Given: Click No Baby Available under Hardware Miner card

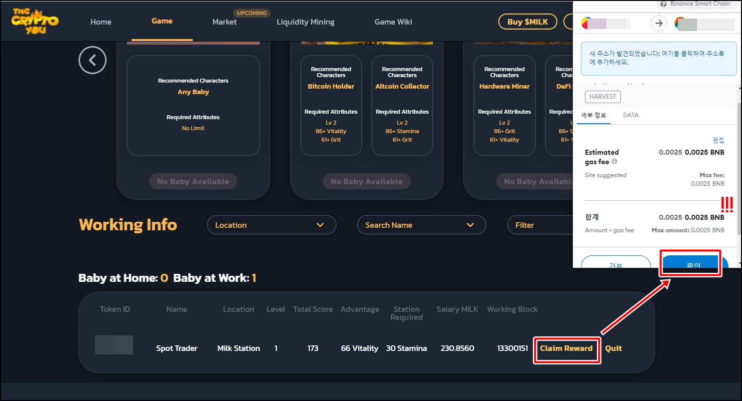Looking at the screenshot, I should 535,182.
